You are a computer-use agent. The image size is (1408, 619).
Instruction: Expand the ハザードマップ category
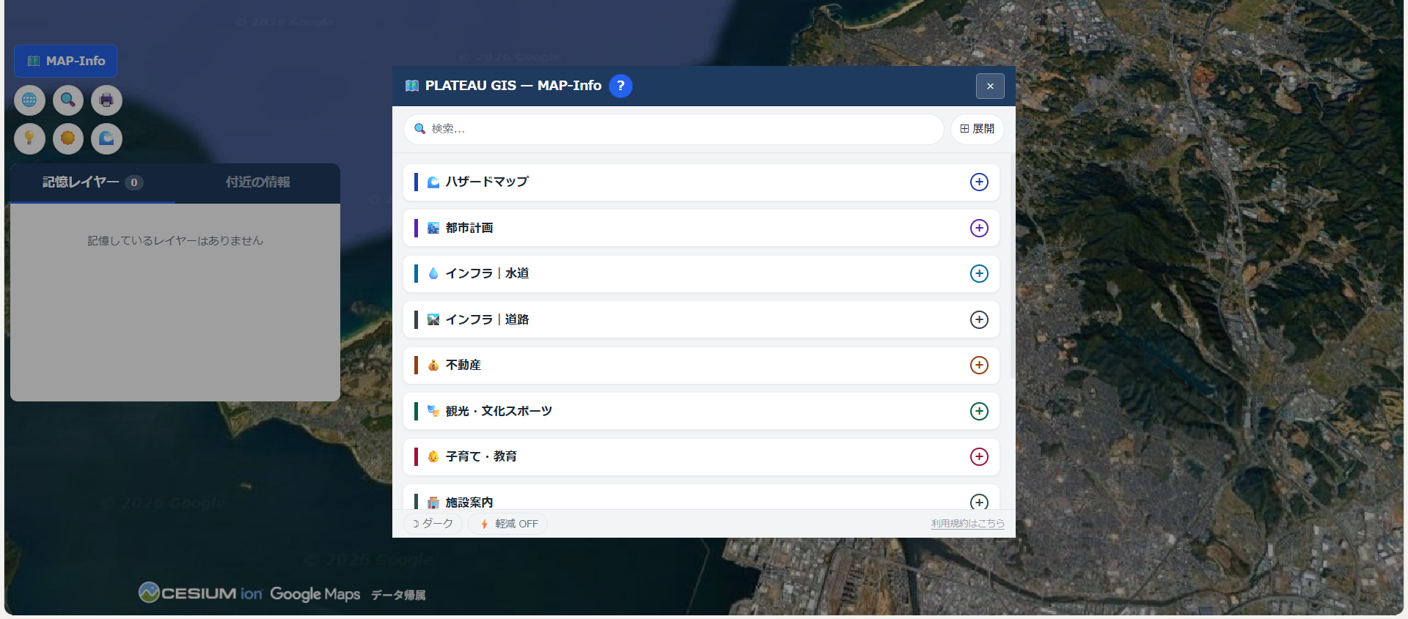(979, 182)
